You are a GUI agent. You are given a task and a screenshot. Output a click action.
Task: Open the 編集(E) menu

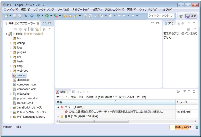point(26,10)
